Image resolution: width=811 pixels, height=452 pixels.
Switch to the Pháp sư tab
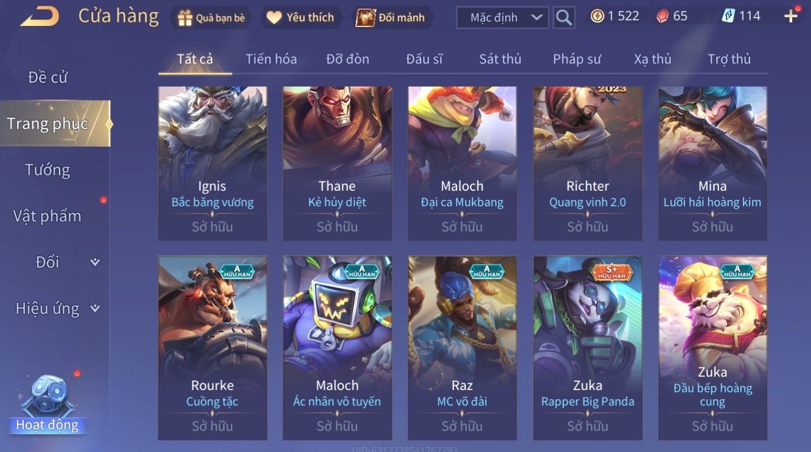[x=577, y=59]
